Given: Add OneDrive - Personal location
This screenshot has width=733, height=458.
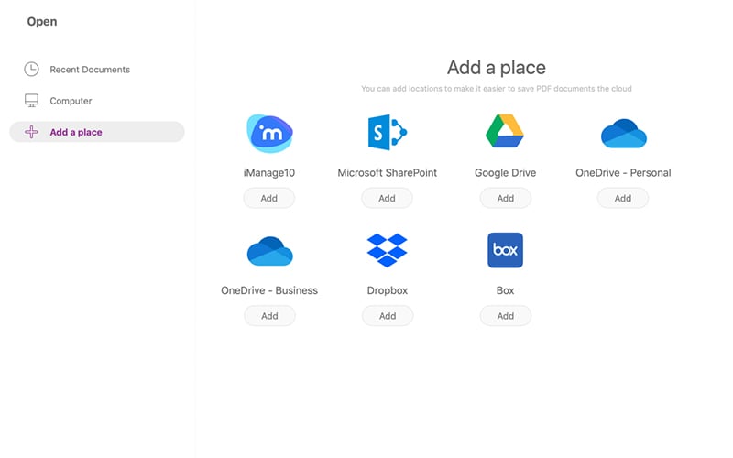Looking at the screenshot, I should pos(623,198).
